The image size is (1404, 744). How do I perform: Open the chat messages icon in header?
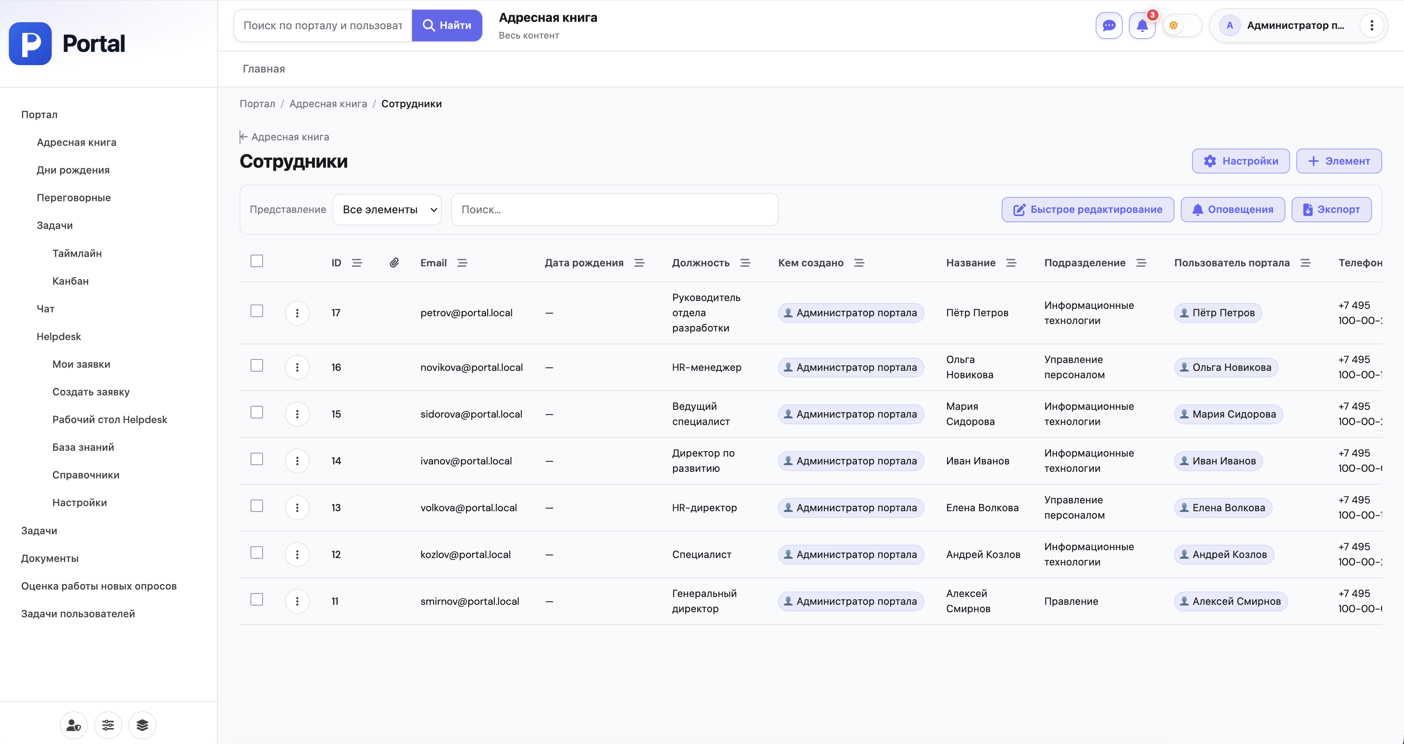point(1109,26)
